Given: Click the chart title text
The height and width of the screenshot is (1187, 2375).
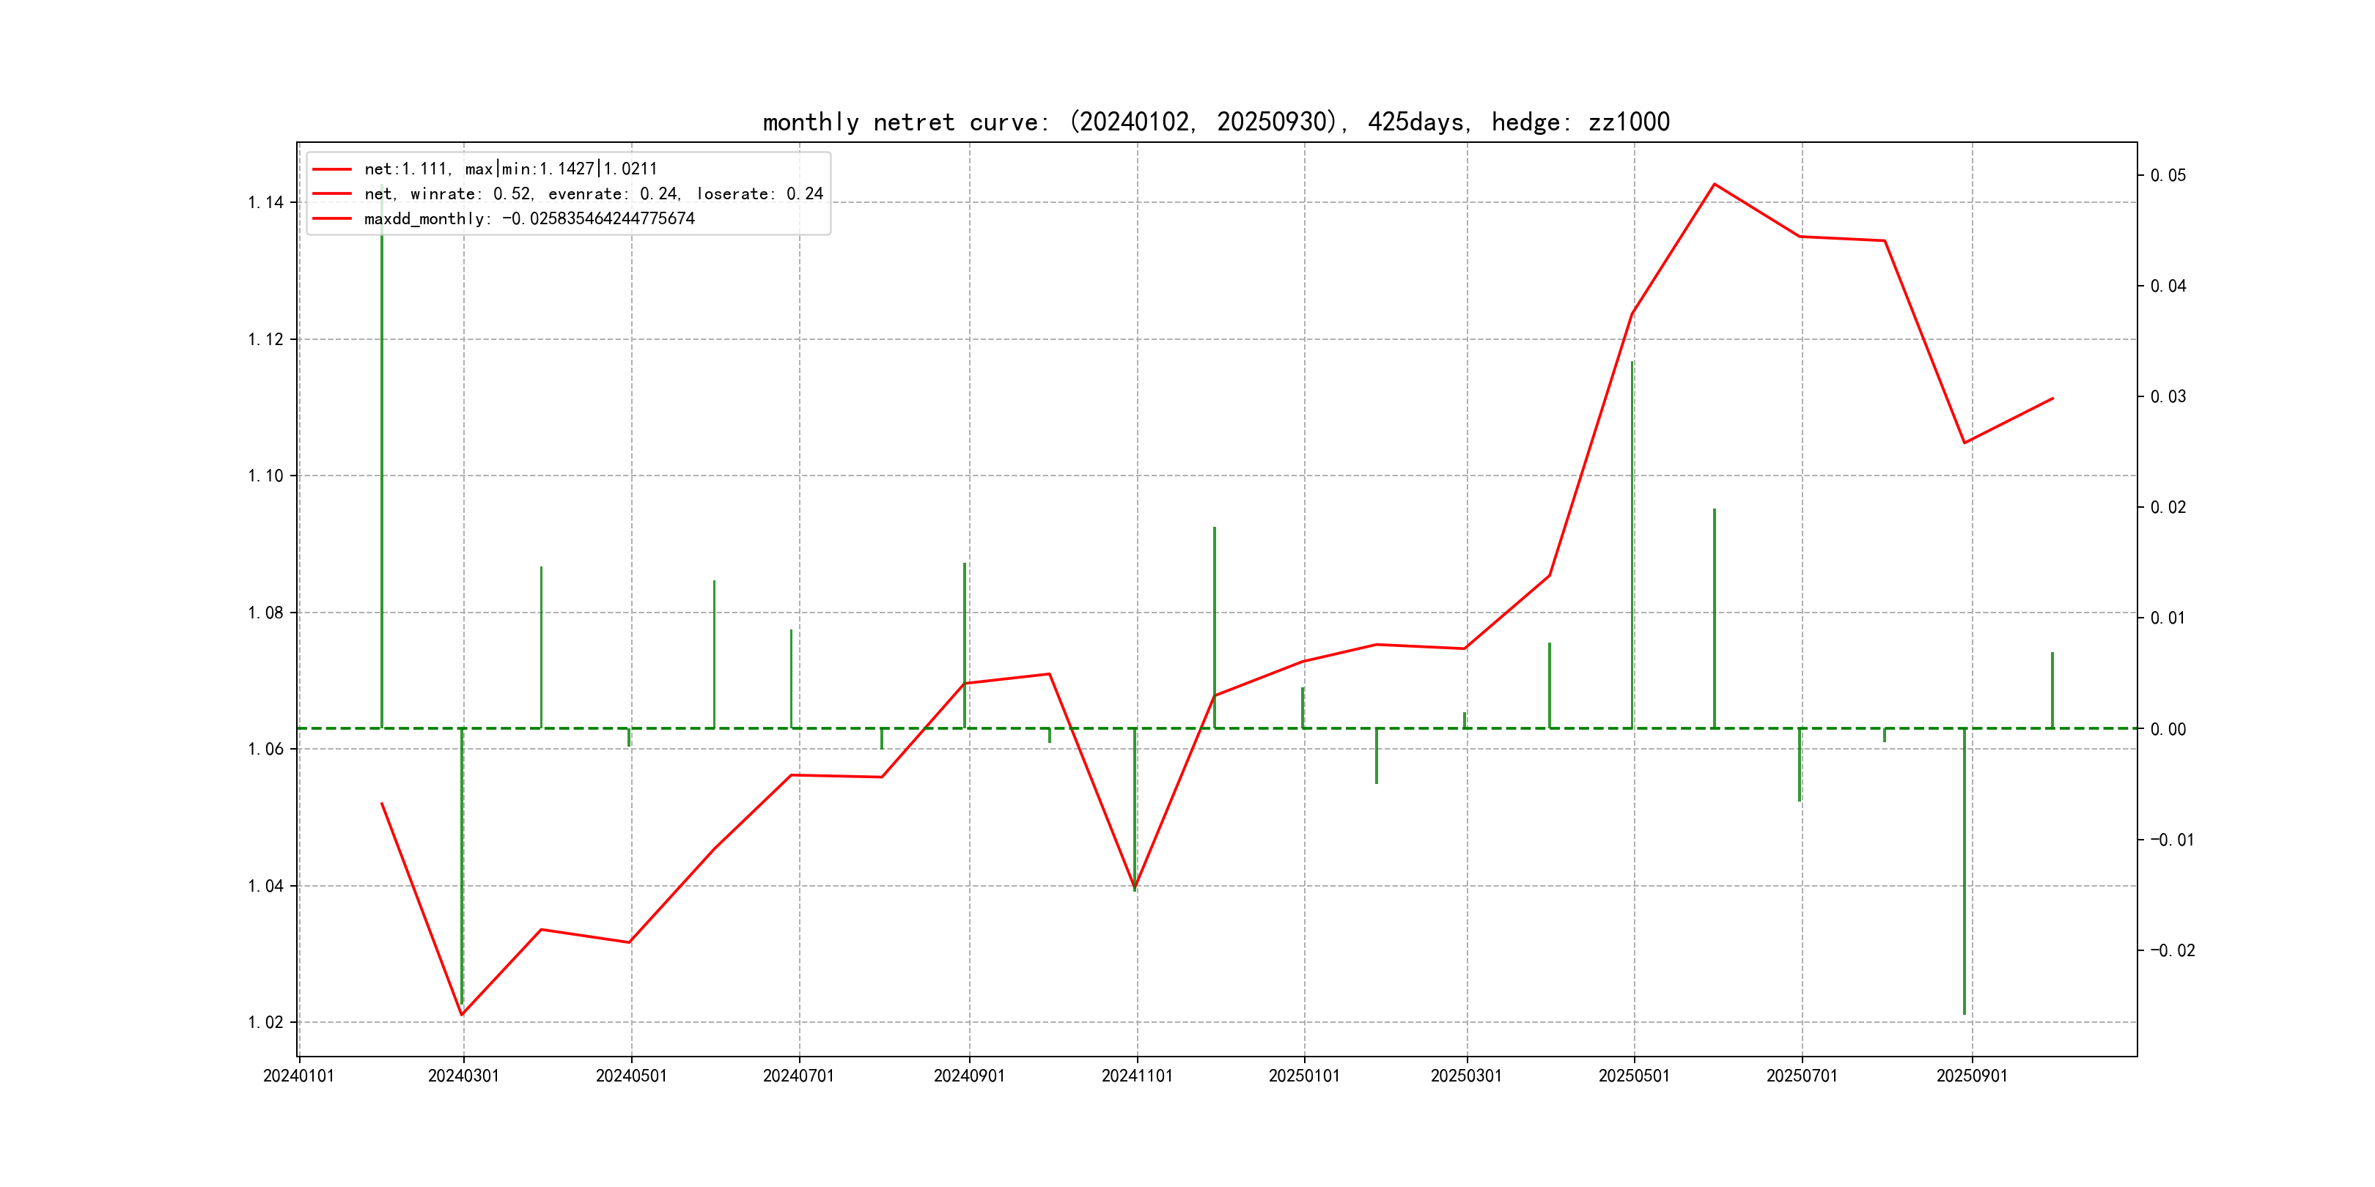Looking at the screenshot, I should [x=1215, y=122].
